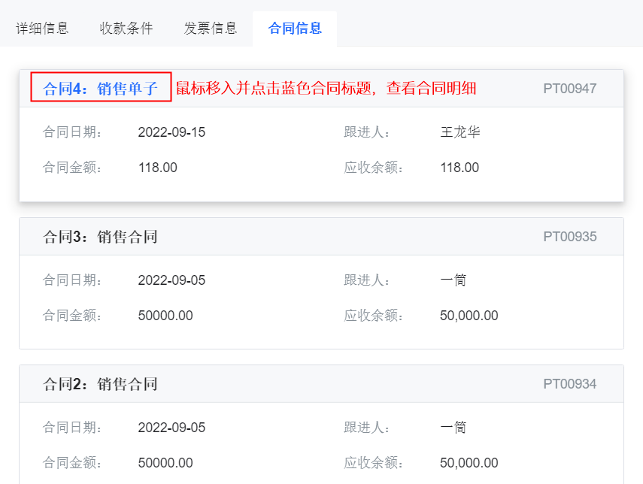Click contract number PT00934
The image size is (643, 484).
pos(569,384)
